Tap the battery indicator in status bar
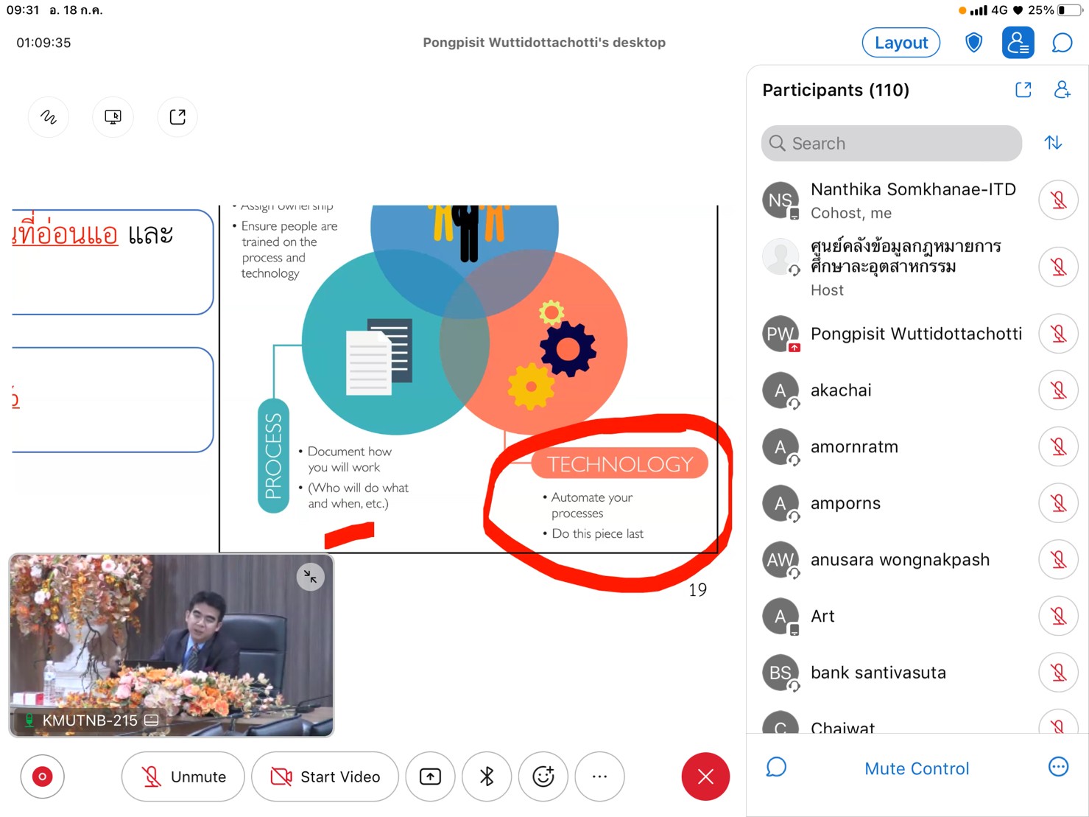The height and width of the screenshot is (817, 1089). 1070,10
